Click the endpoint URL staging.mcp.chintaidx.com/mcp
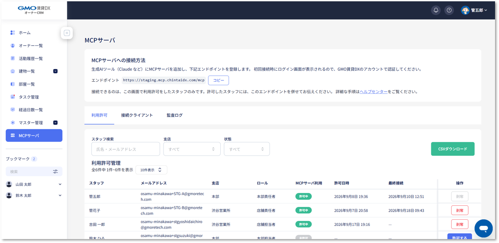Screen dimensions: 499x243 click(x=164, y=80)
